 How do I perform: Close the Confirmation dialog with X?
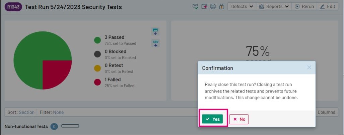pos(309,67)
